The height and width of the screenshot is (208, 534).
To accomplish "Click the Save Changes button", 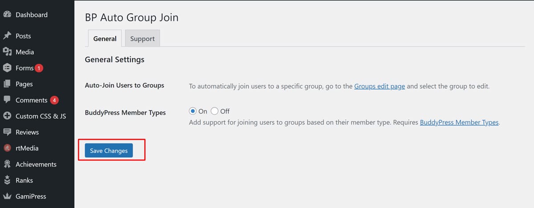I will point(109,151).
